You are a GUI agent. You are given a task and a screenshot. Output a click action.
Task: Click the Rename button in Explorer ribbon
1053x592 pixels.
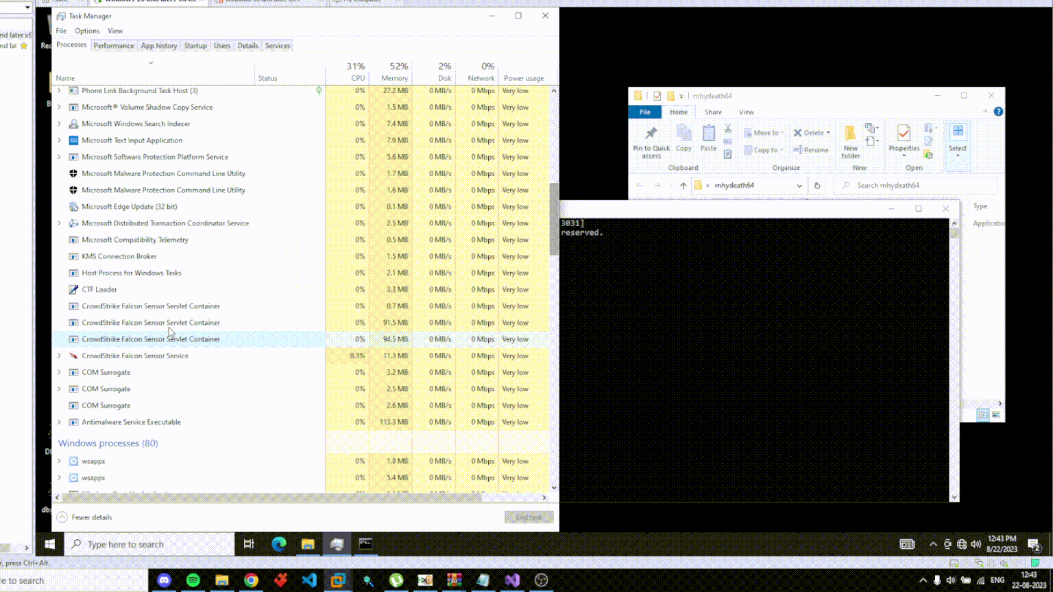click(x=811, y=150)
